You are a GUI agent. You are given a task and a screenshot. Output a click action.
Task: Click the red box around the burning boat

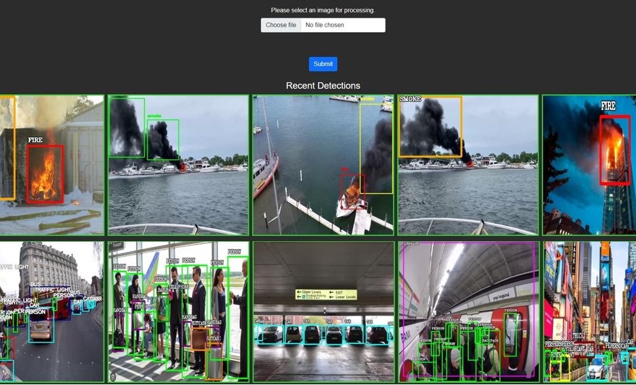(353, 191)
